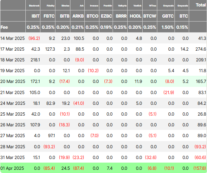Image resolution: width=207 pixels, height=173 pixels.
Task: Select the 21 Mar 2025 date
Action: (x=12, y=92)
